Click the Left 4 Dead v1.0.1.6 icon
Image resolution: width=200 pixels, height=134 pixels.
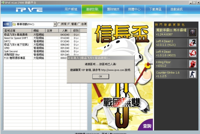pos(192,53)
